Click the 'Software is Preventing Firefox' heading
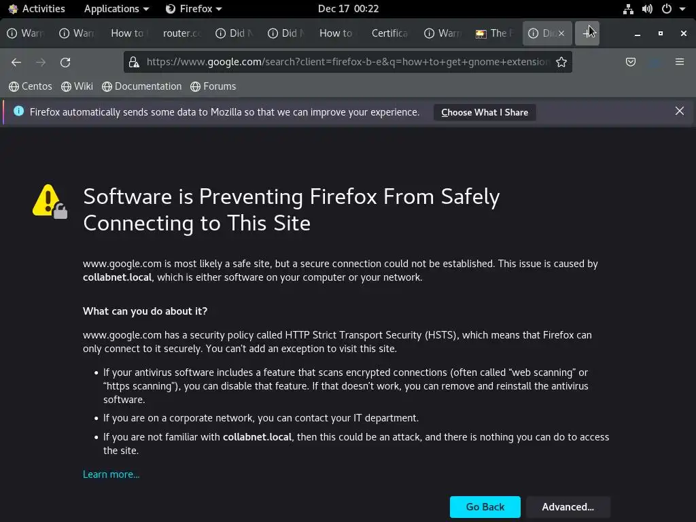 (x=291, y=209)
